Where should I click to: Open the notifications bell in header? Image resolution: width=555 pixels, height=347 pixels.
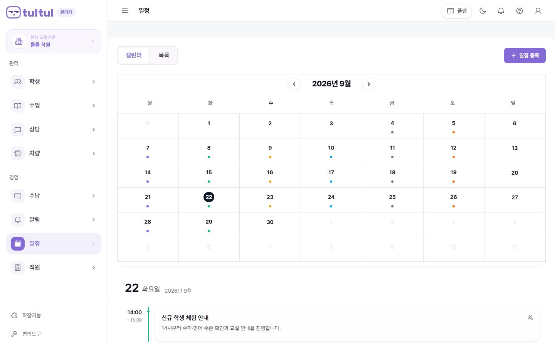501,11
